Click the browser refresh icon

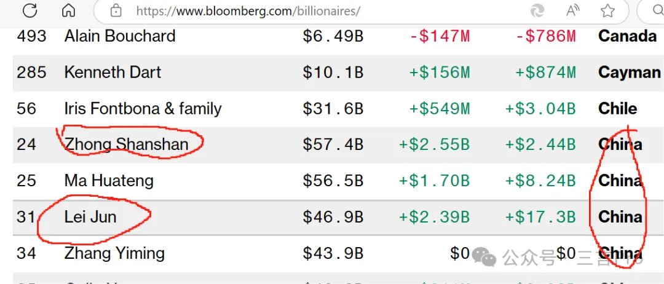[x=29, y=10]
